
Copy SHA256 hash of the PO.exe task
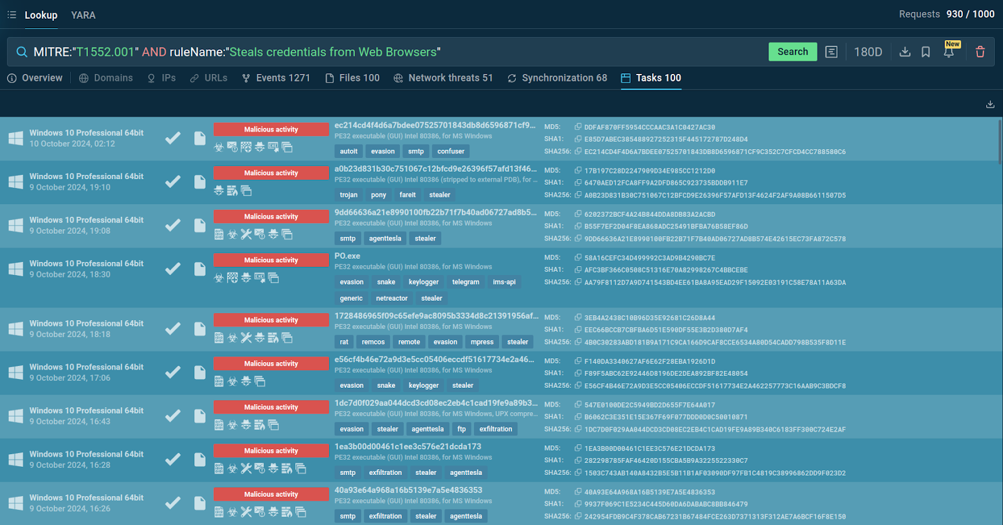[x=578, y=283]
